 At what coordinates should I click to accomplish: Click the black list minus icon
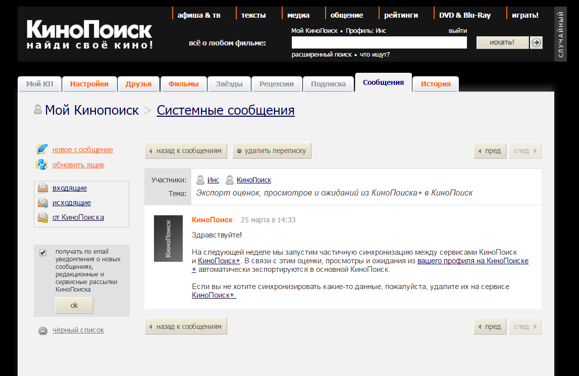coord(43,331)
